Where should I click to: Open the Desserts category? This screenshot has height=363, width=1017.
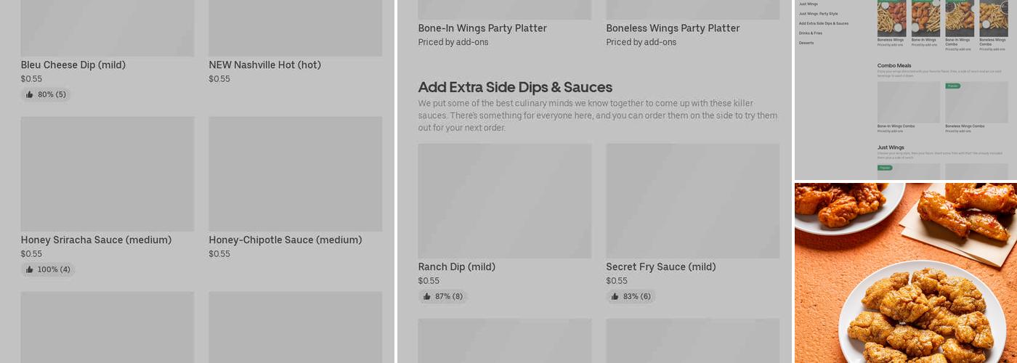(806, 43)
